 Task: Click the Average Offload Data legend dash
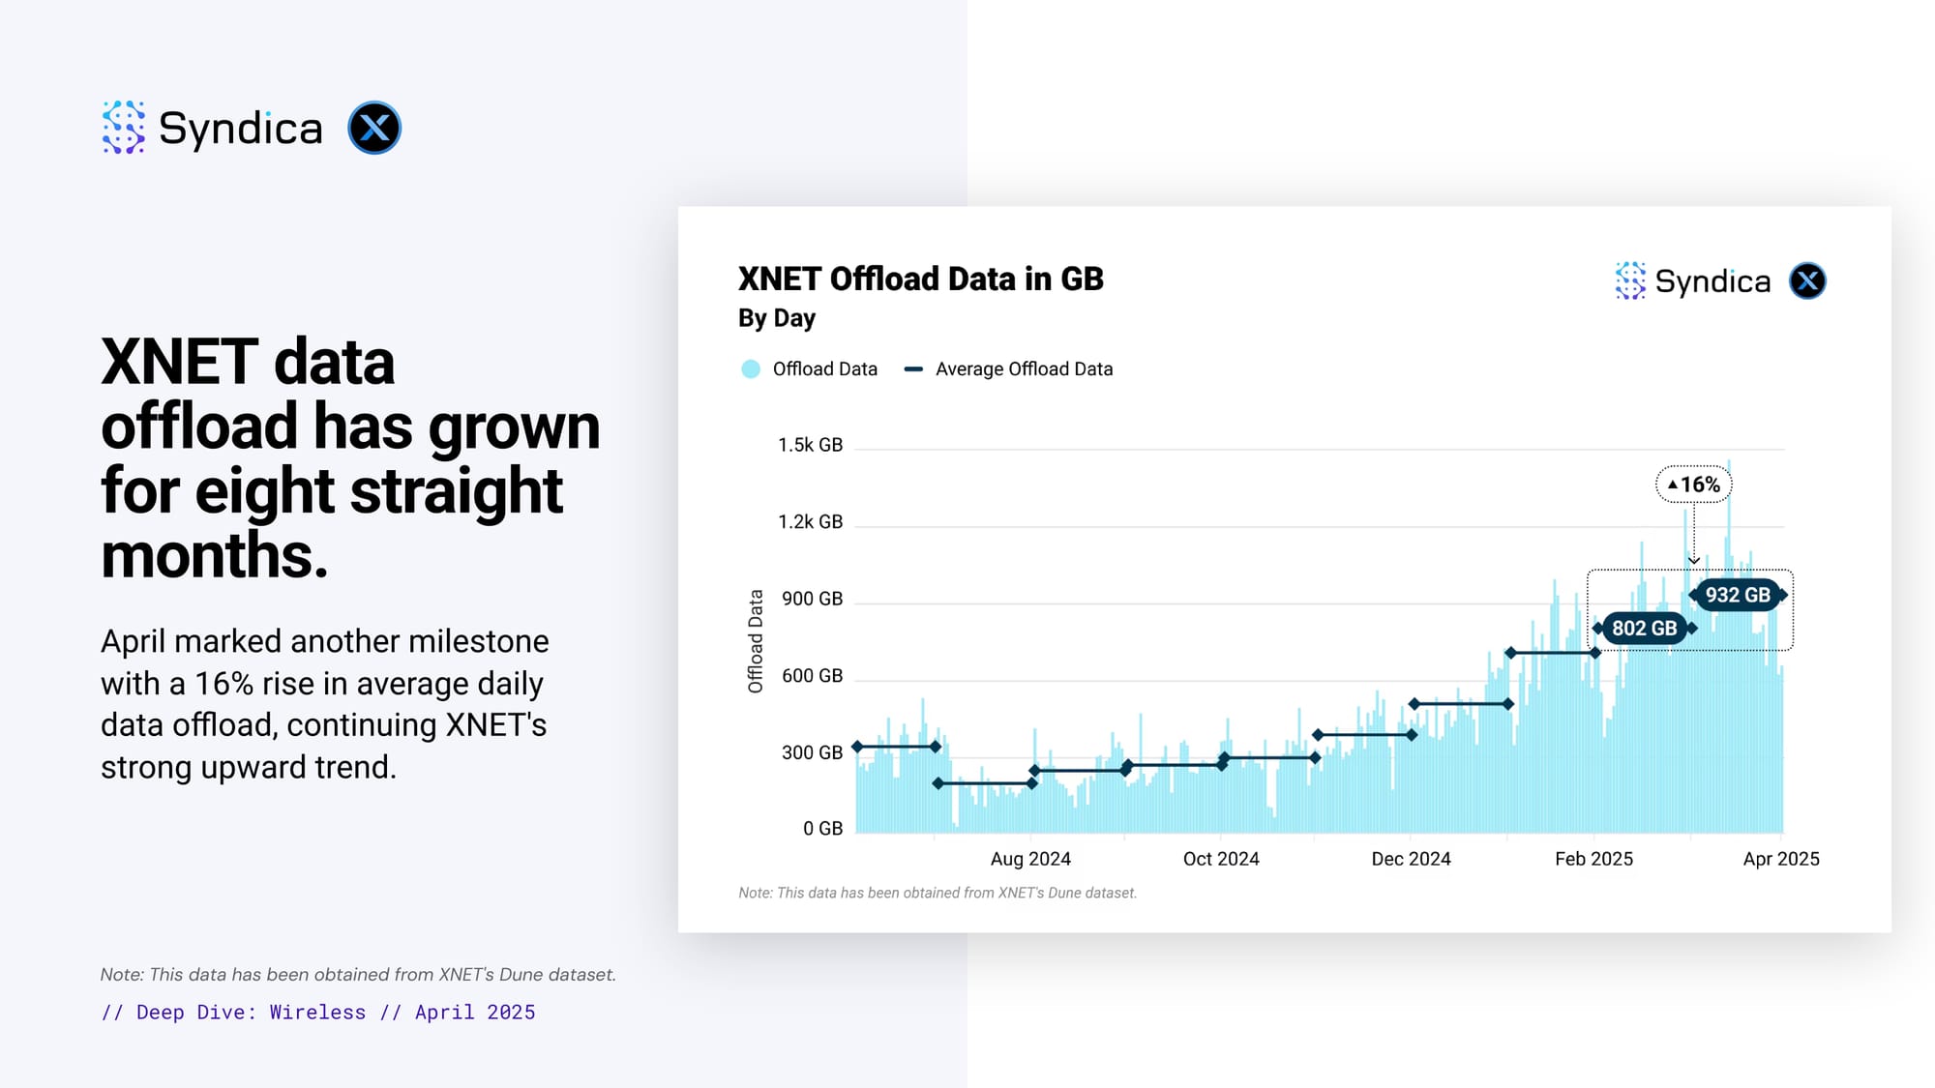point(913,369)
